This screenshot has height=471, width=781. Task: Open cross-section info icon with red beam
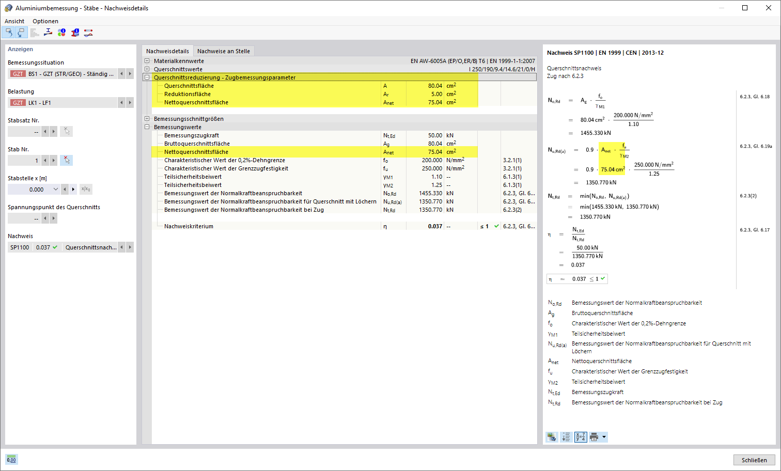pos(75,33)
